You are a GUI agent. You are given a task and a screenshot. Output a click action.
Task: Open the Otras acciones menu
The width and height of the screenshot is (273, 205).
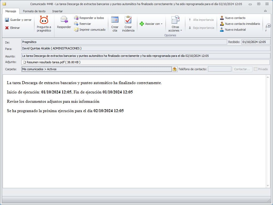175,24
